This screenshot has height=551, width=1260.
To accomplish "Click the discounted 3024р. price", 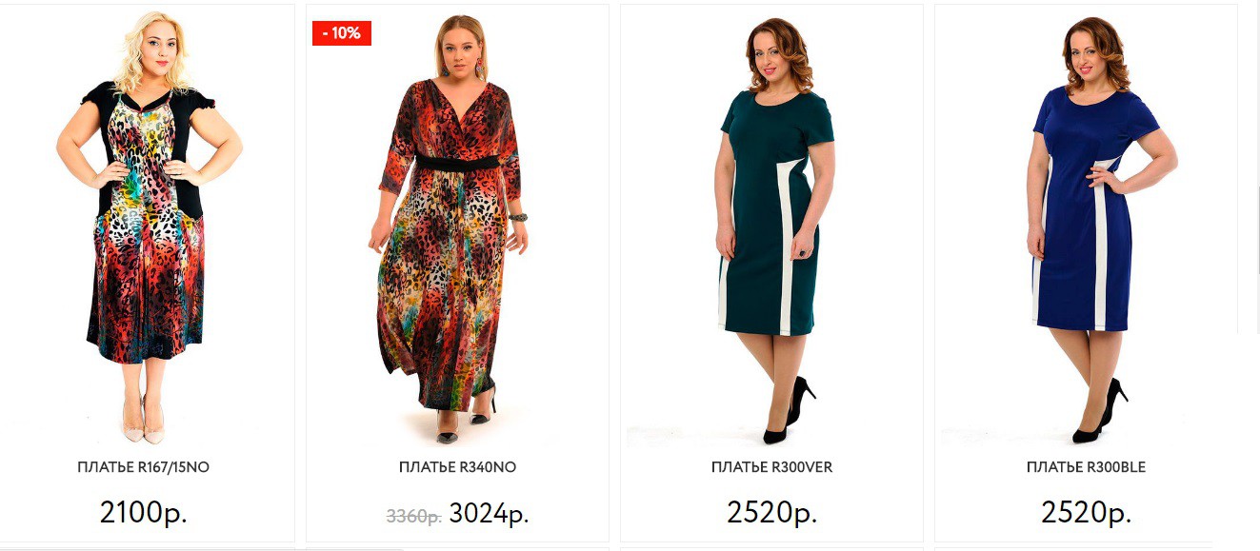I will coord(489,514).
